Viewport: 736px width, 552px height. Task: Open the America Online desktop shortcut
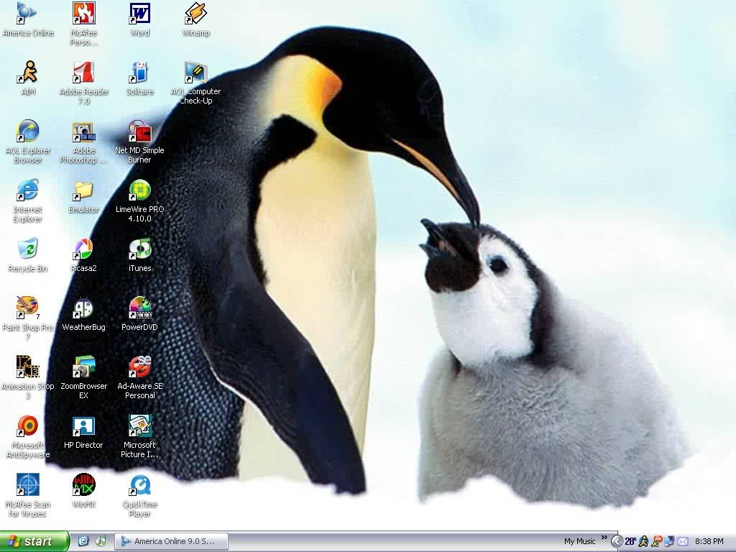[x=27, y=14]
